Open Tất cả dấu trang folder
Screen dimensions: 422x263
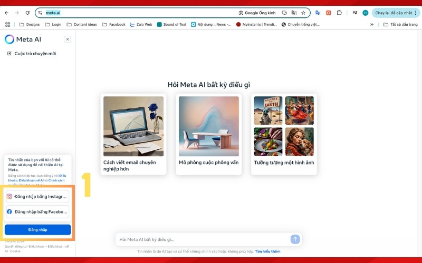400,24
